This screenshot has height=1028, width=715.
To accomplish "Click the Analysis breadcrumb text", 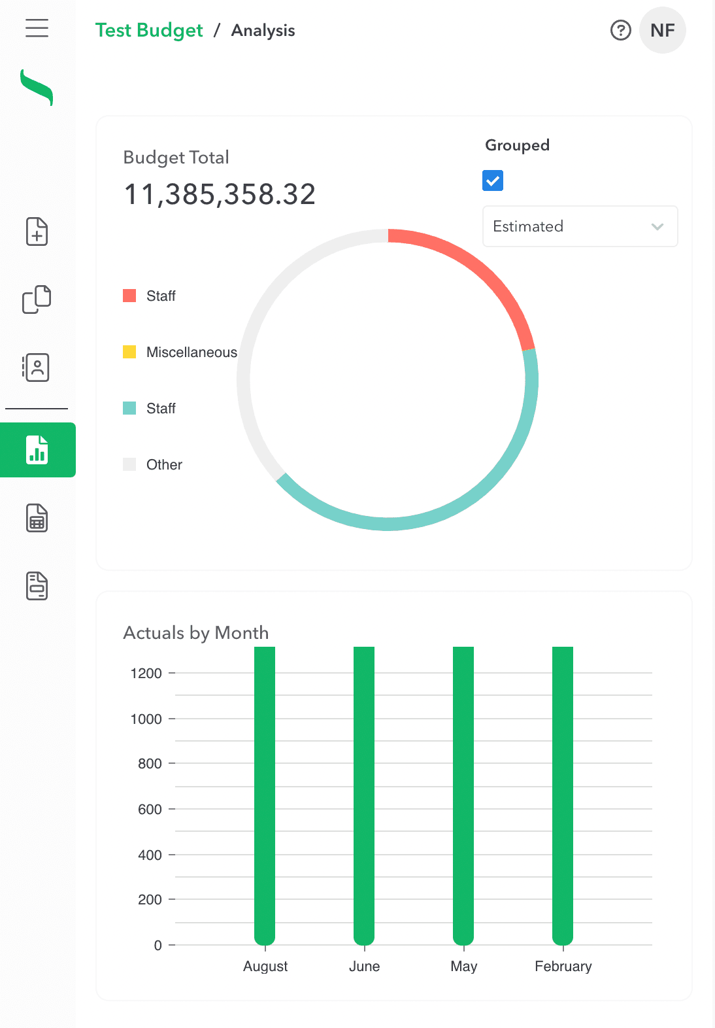I will (x=263, y=30).
